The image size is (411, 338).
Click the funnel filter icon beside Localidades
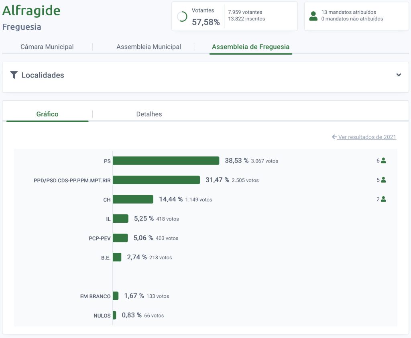pyautogui.click(x=14, y=75)
